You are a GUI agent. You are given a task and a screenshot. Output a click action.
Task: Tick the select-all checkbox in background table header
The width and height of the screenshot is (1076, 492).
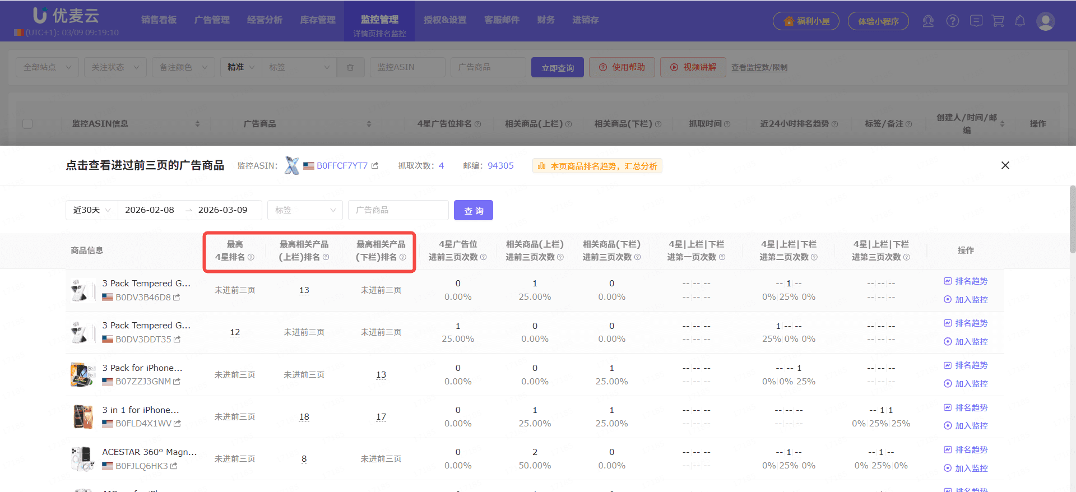tap(27, 124)
